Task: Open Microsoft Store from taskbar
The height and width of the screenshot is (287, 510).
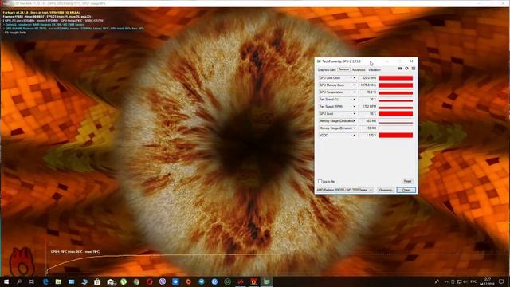Action: tap(97, 281)
